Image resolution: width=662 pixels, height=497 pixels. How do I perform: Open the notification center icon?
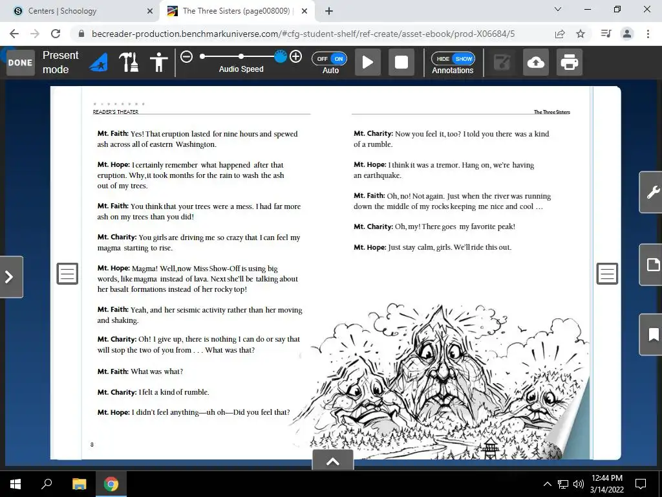(641, 484)
